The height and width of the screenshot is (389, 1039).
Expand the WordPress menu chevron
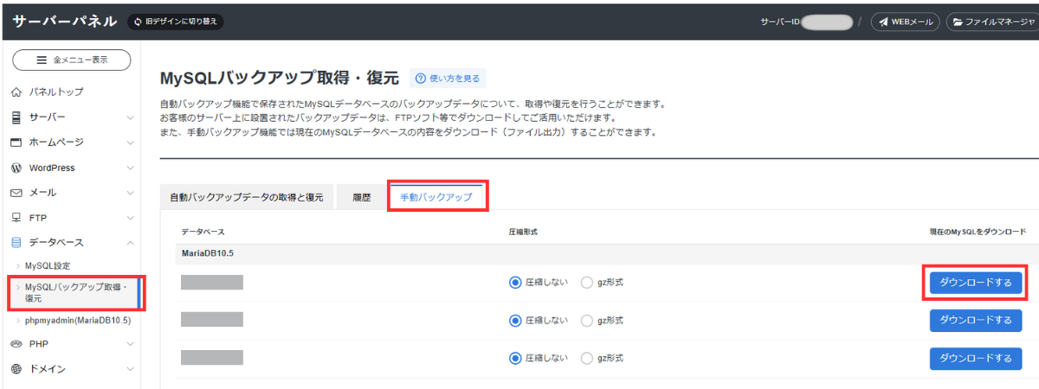pyautogui.click(x=130, y=168)
